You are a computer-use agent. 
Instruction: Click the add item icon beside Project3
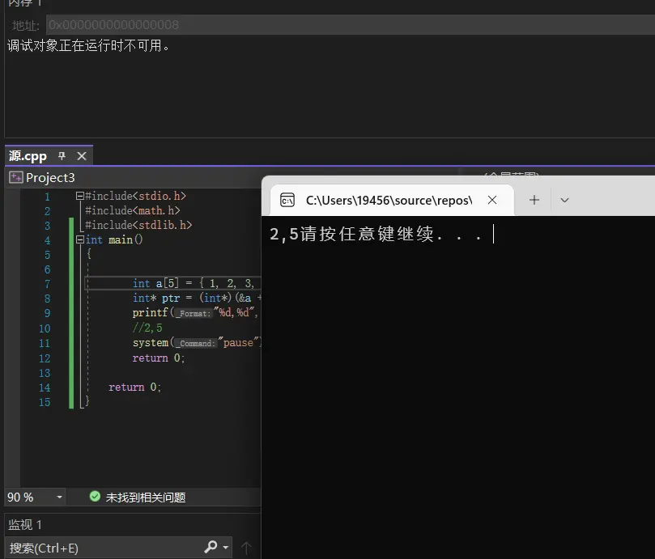pyautogui.click(x=16, y=177)
